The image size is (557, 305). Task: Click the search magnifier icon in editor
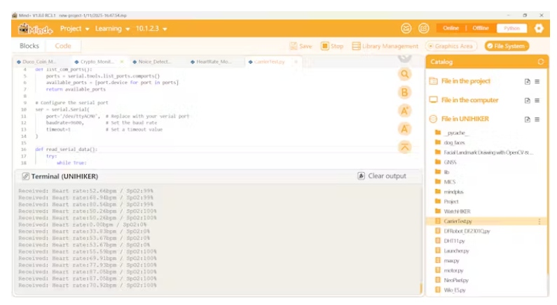pos(404,74)
